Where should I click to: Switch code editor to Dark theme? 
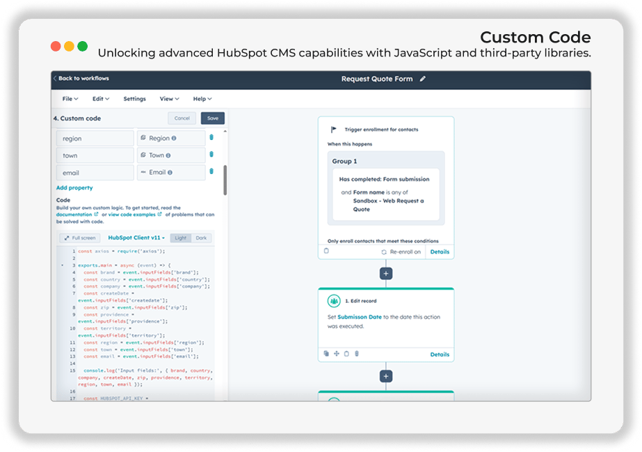(201, 237)
